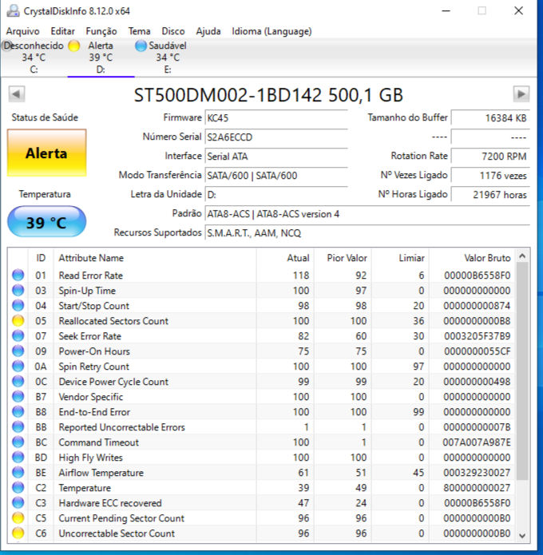
Task: Click the power-on count field 1176 vezes
Action: point(490,175)
